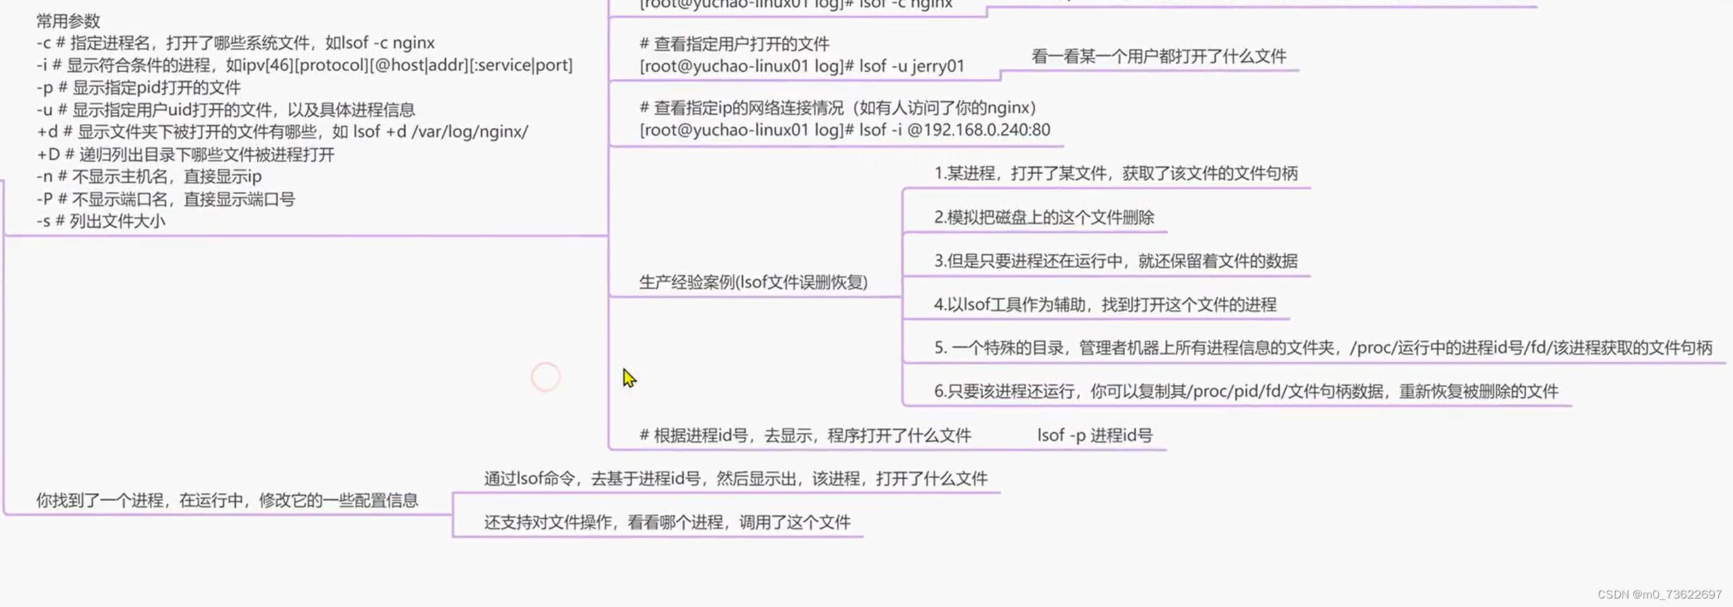Click the '-n # 不显示主机名' line
The height and width of the screenshot is (607, 1733).
pyautogui.click(x=149, y=176)
